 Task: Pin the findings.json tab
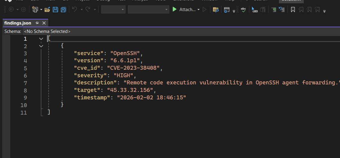(37, 23)
